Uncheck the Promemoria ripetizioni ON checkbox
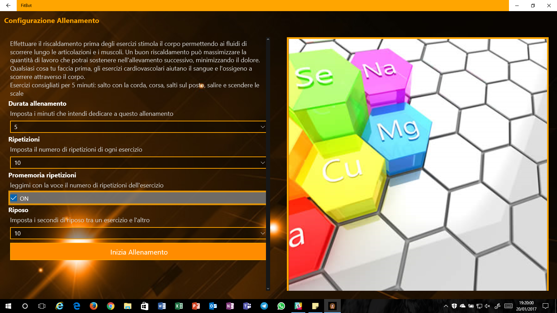Viewport: 557px width, 313px height. [14, 198]
